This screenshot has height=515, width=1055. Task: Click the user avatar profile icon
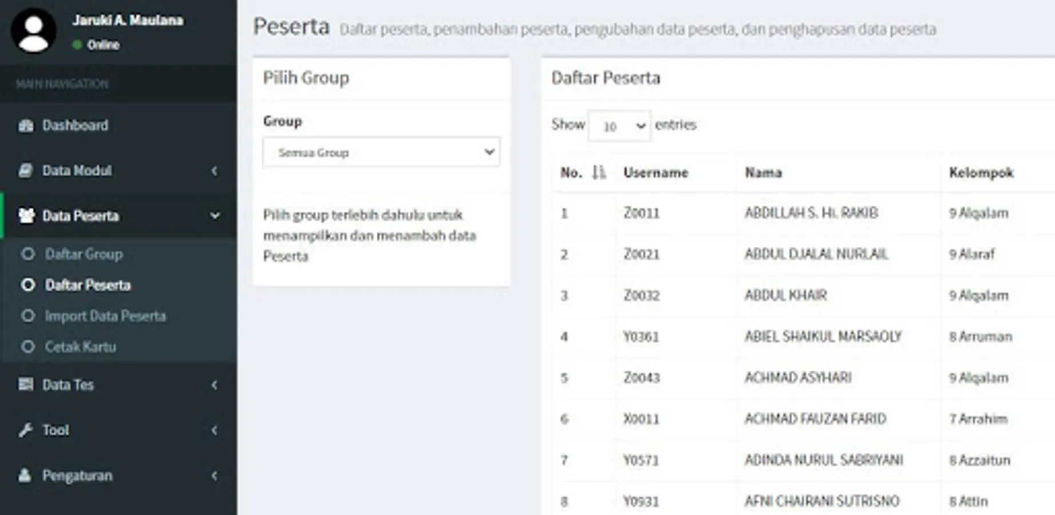click(33, 31)
